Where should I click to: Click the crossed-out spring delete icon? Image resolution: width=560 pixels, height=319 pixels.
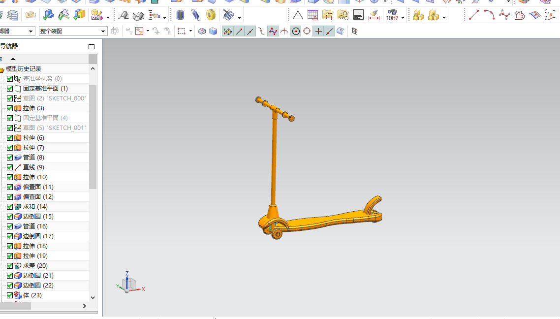(228, 15)
